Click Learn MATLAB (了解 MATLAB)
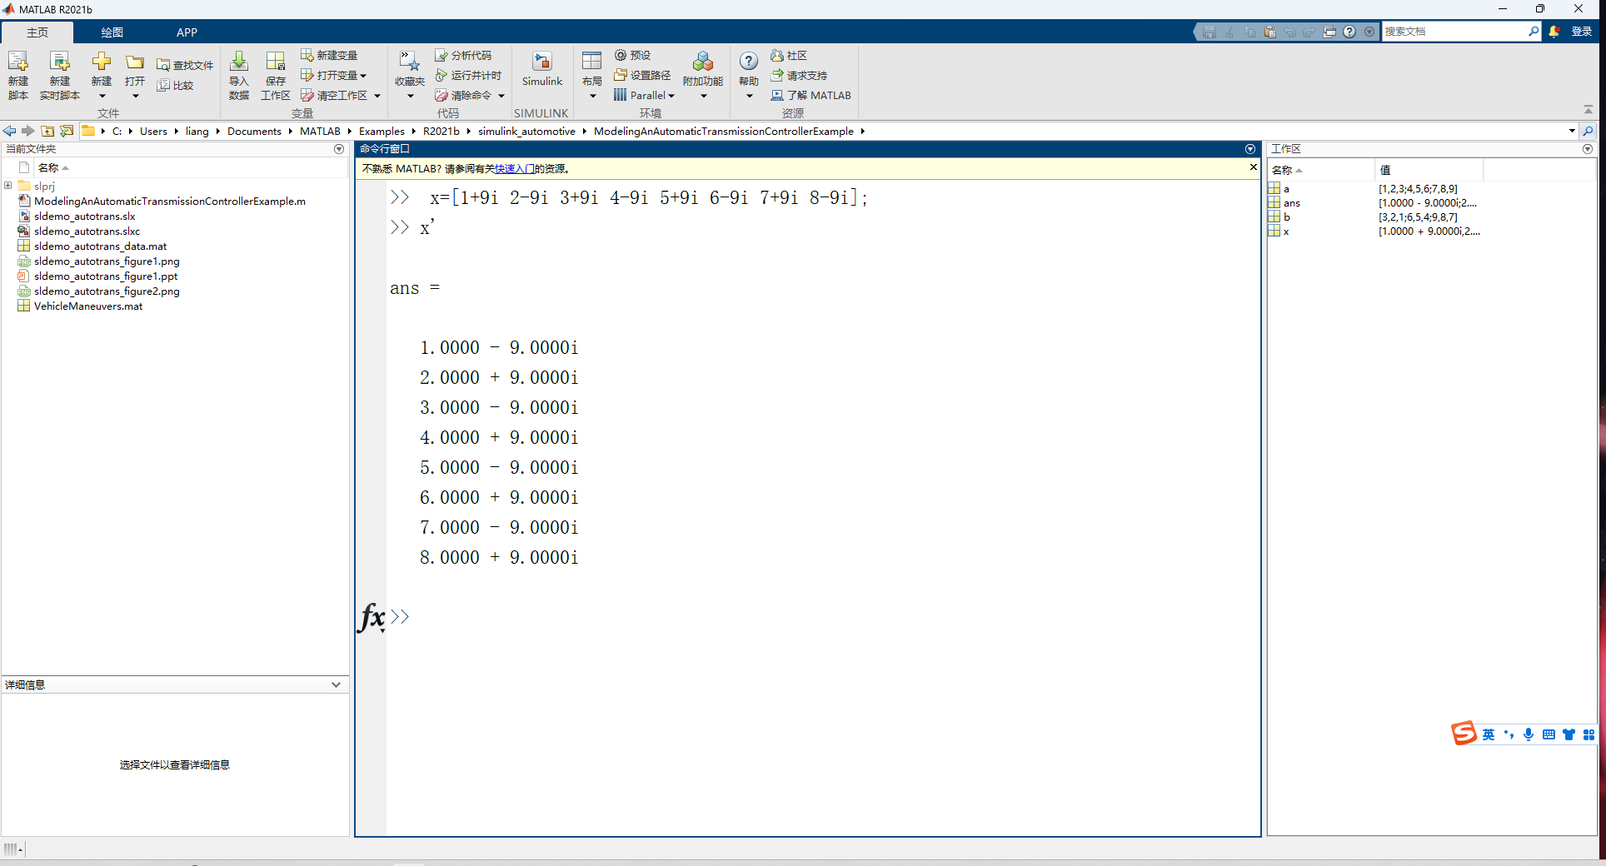 (x=810, y=95)
